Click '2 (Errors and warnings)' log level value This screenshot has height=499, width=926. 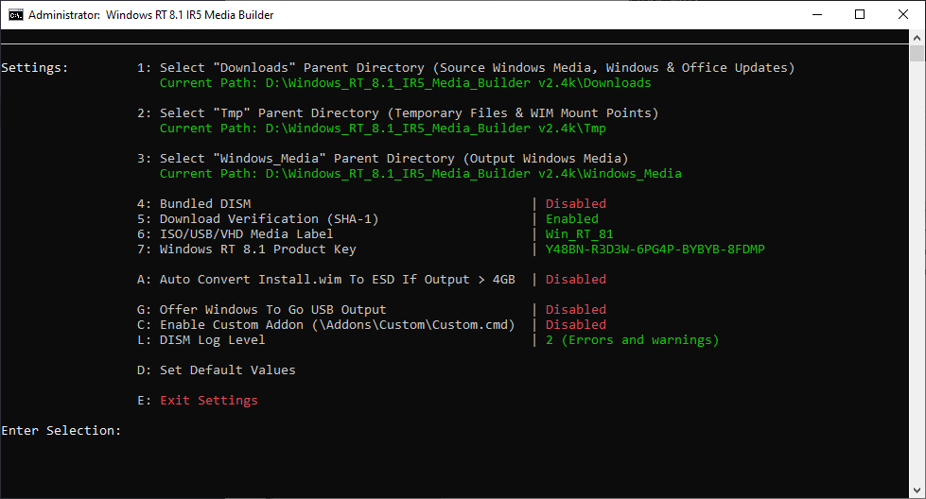[x=632, y=340]
